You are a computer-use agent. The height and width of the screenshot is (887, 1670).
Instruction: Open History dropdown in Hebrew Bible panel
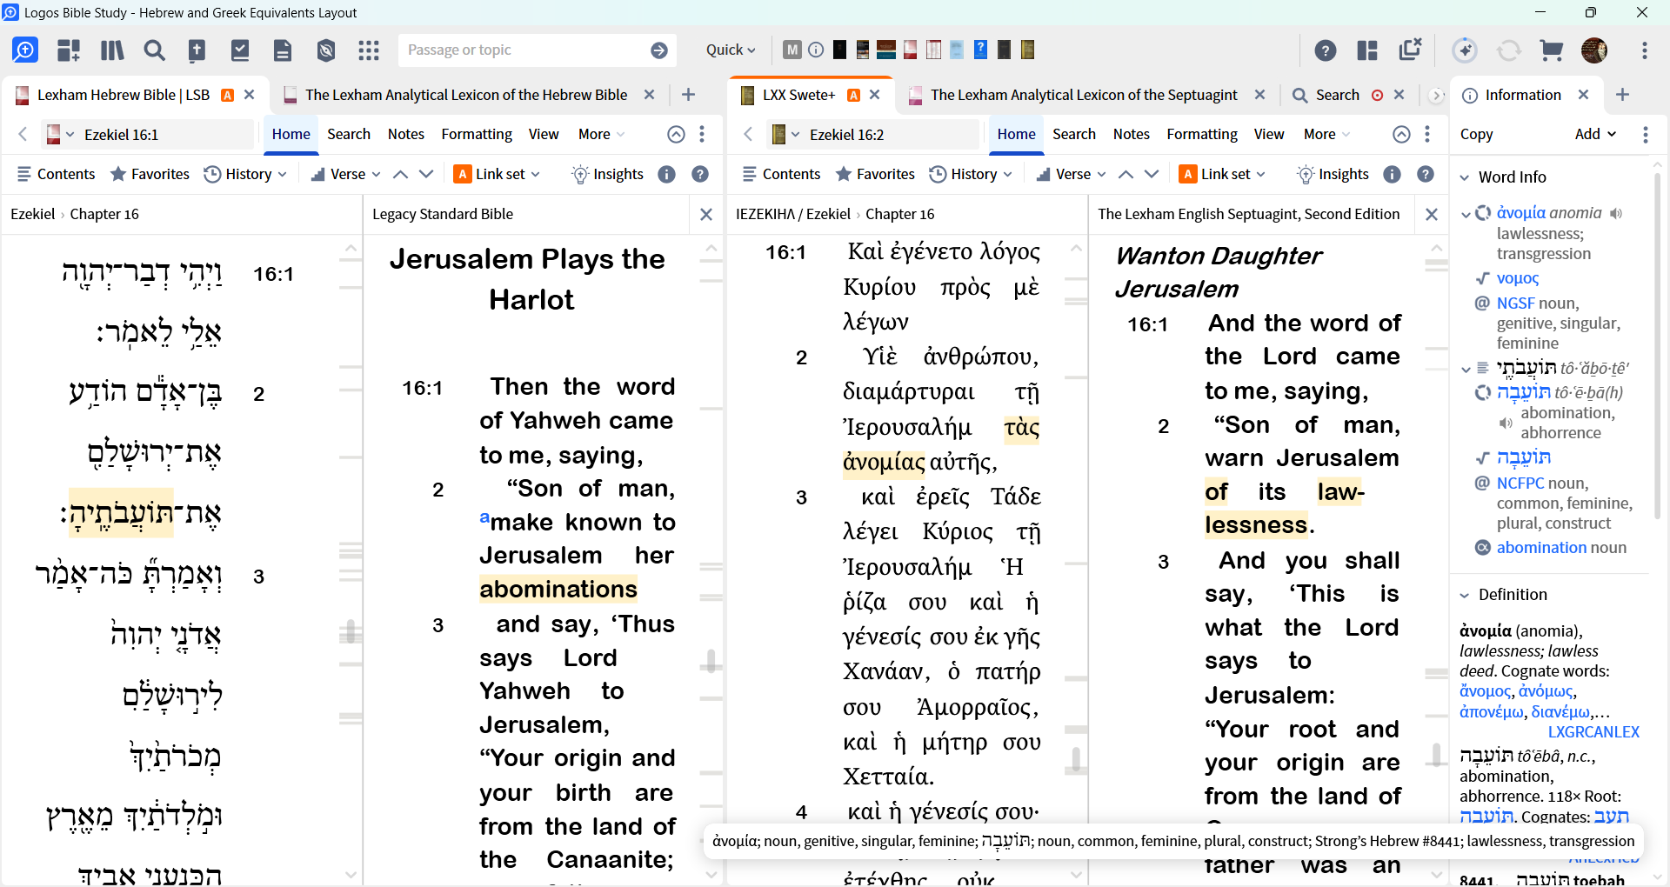click(245, 175)
